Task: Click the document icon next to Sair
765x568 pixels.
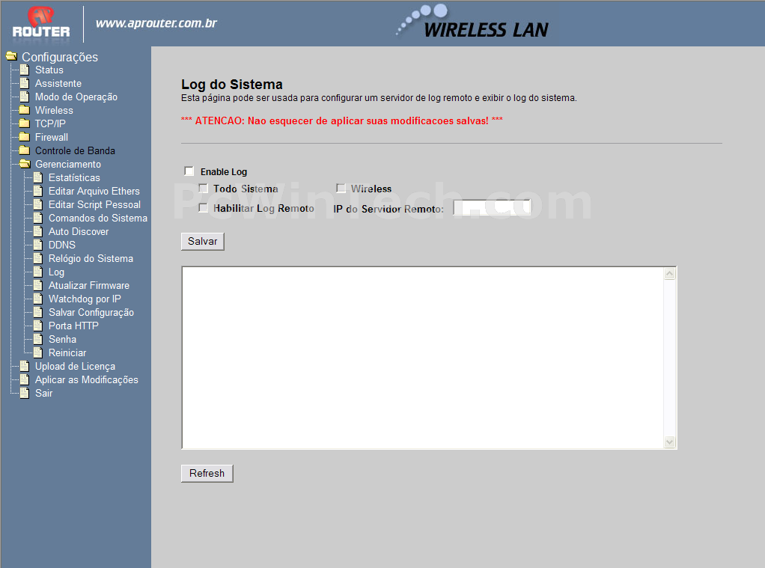Action: [25, 394]
